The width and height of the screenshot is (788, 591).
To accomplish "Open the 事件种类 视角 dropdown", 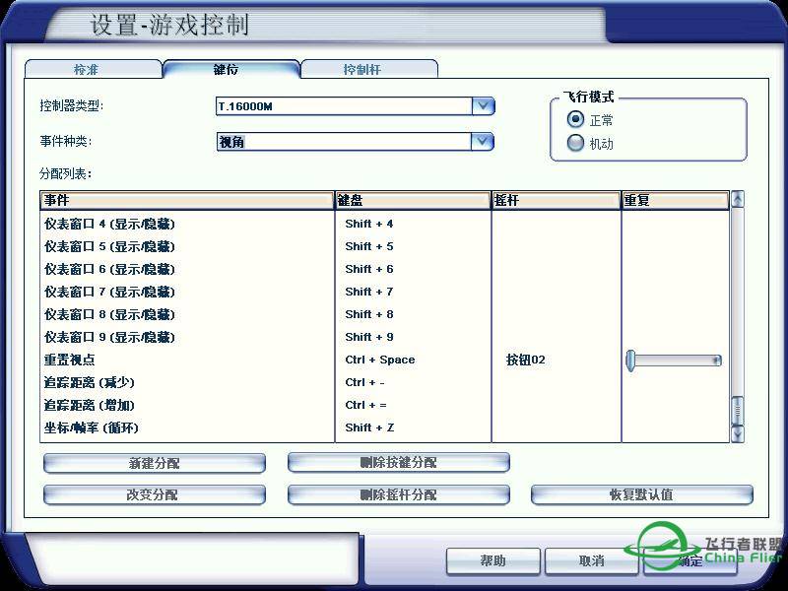I will (482, 141).
